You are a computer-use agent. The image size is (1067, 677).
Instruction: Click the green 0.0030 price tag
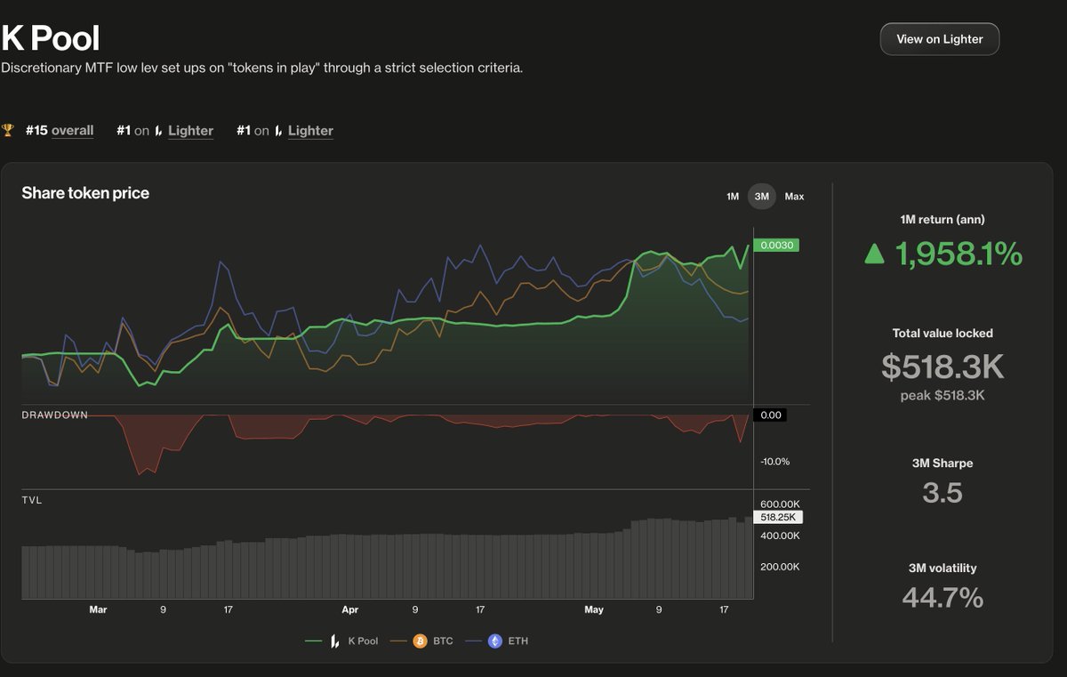click(776, 246)
